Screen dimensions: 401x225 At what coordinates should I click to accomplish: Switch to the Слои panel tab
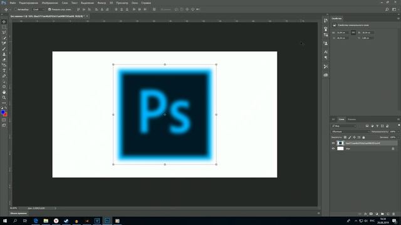[x=341, y=119]
